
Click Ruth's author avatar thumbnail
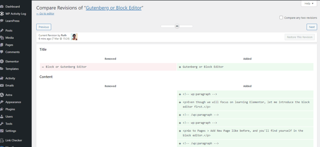pos(74,37)
